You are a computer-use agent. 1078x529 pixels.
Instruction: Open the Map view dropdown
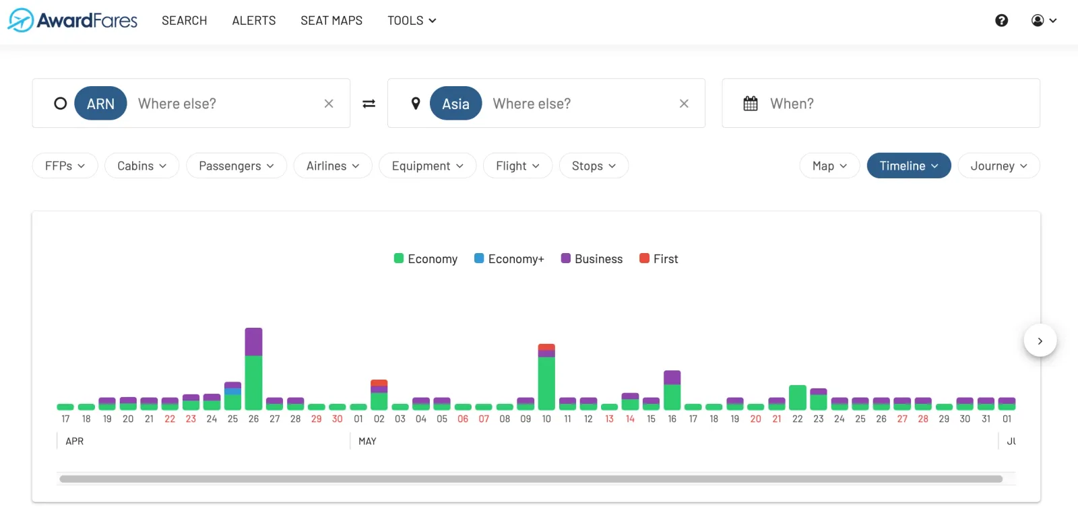pos(829,166)
